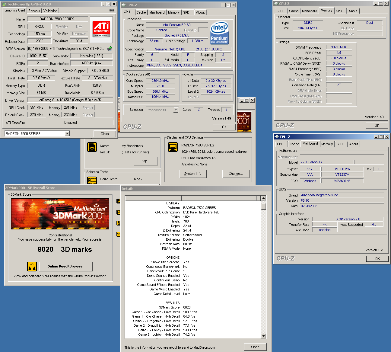Click the magnifier icon beside the score panel
Viewport: 391px width, 352px height.
[x=119, y=234]
